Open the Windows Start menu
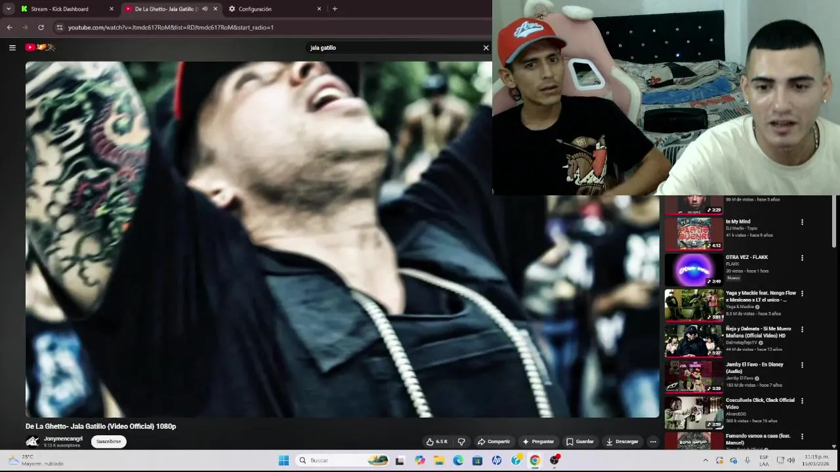The height and width of the screenshot is (472, 840). click(283, 460)
